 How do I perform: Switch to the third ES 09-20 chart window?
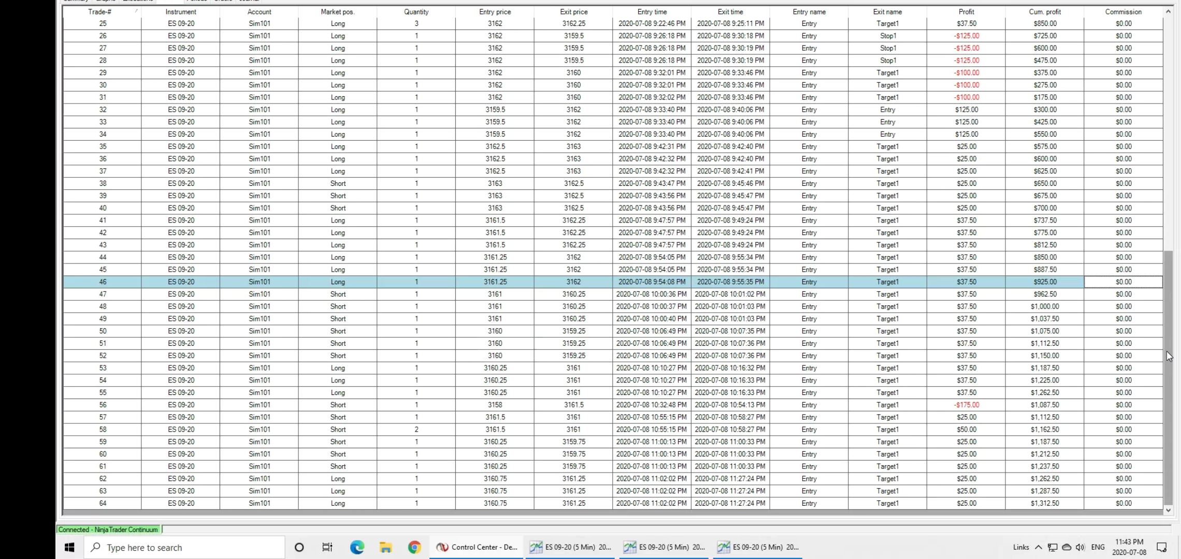point(759,547)
